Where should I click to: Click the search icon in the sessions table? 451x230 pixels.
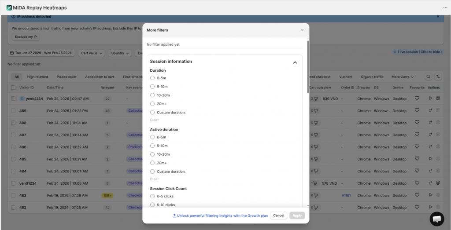(x=428, y=77)
